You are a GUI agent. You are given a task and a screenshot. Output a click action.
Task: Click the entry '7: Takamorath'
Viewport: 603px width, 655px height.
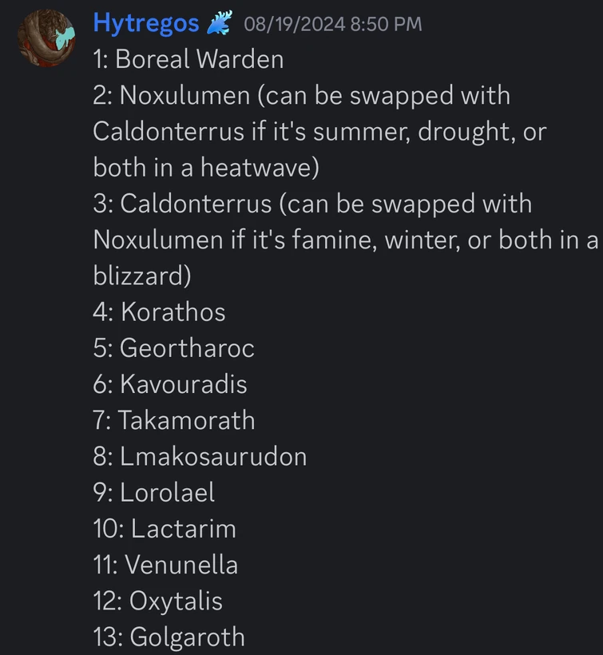click(x=173, y=420)
